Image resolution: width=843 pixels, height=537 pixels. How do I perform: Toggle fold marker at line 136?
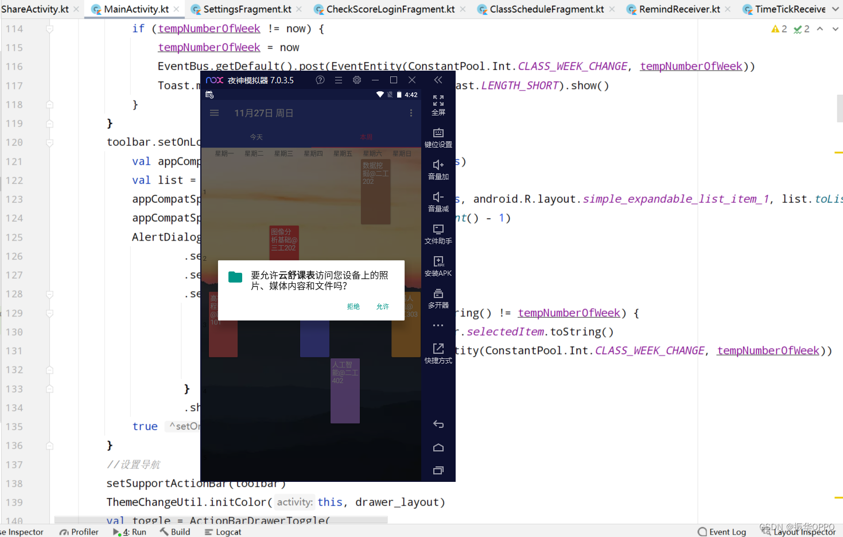(x=50, y=446)
